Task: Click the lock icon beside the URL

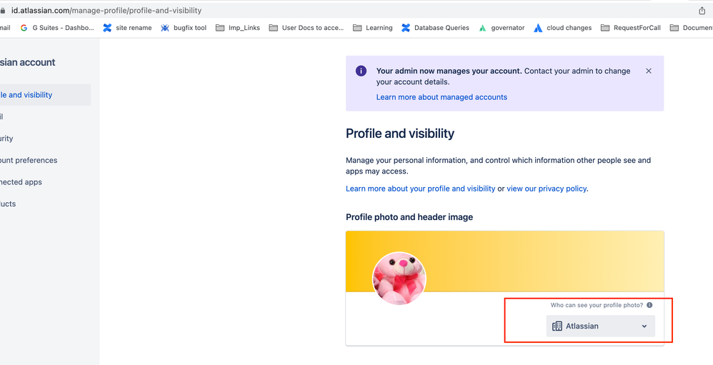Action: (2, 11)
